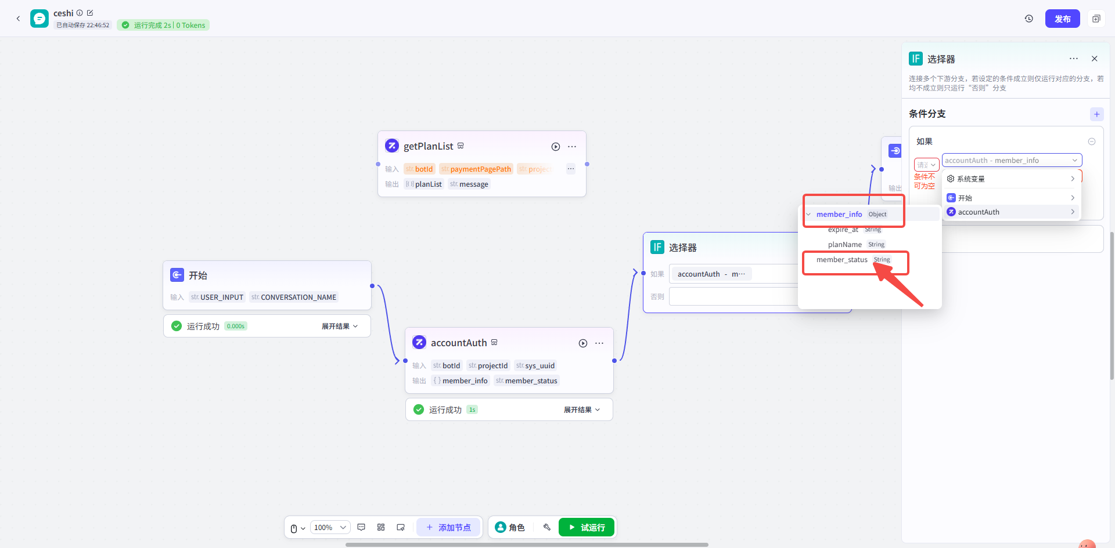Open the accountAuth - member_info variable dropdown
Viewport: 1115px width, 548px height.
pos(1012,160)
